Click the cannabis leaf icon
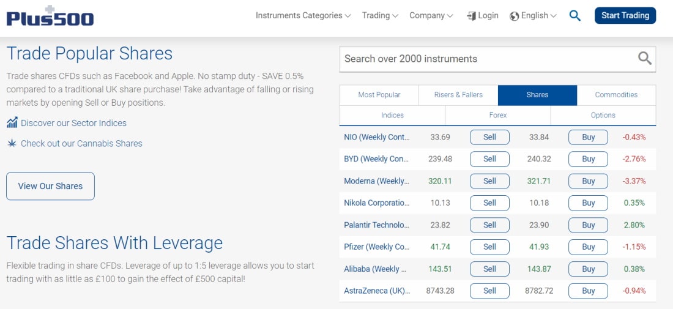Viewport: 673px width, 309px height. click(12, 143)
